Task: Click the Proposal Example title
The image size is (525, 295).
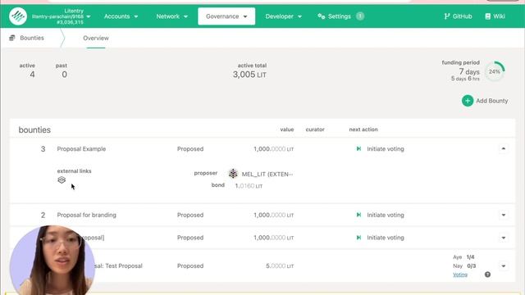Action: coord(81,149)
